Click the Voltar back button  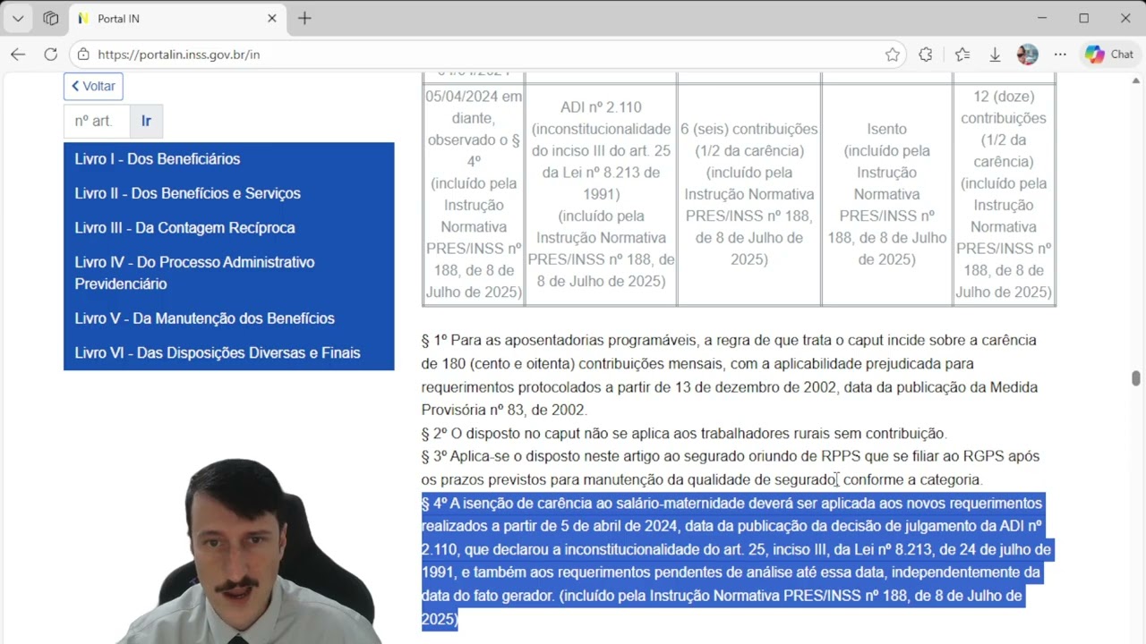coord(93,86)
